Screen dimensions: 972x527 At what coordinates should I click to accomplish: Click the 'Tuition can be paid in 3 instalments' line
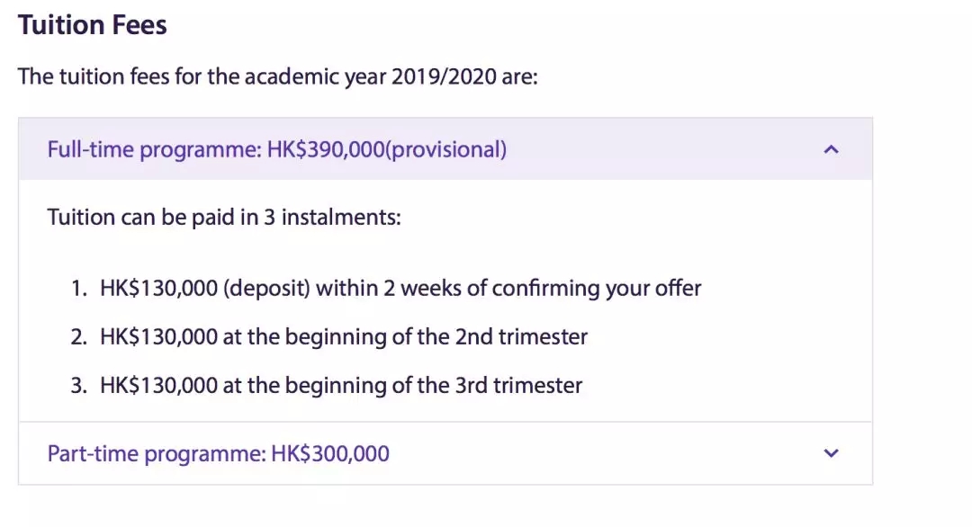point(224,218)
